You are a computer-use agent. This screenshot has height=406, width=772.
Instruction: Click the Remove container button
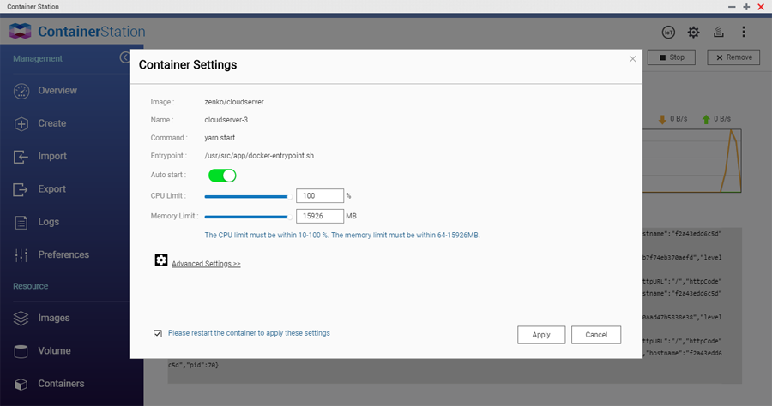[x=733, y=57]
